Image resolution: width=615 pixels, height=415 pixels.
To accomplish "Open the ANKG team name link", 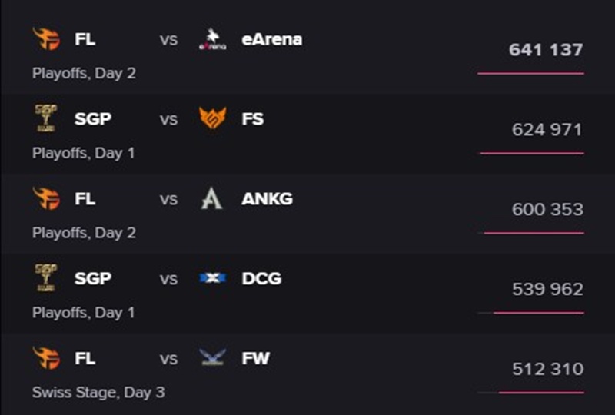I will click(267, 199).
